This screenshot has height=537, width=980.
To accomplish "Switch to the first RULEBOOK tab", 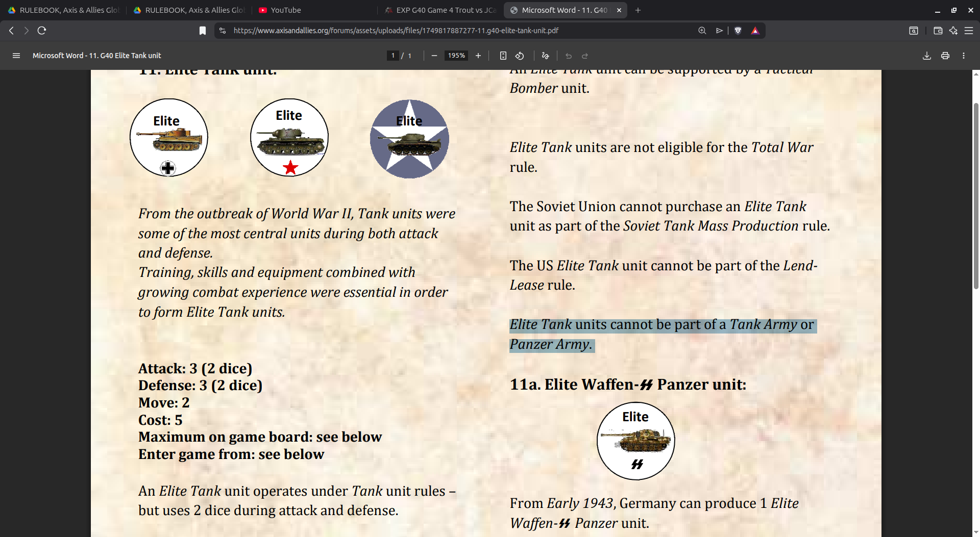I will 64,10.
